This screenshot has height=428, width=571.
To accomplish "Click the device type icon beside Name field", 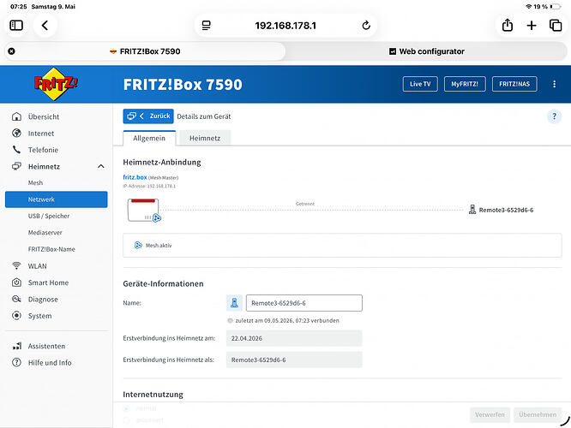I will pos(234,303).
